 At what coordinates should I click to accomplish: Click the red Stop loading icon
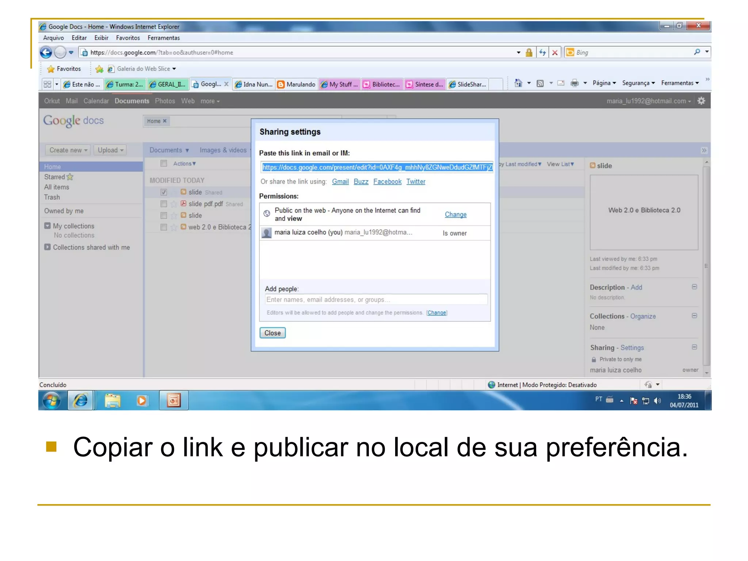tap(555, 53)
